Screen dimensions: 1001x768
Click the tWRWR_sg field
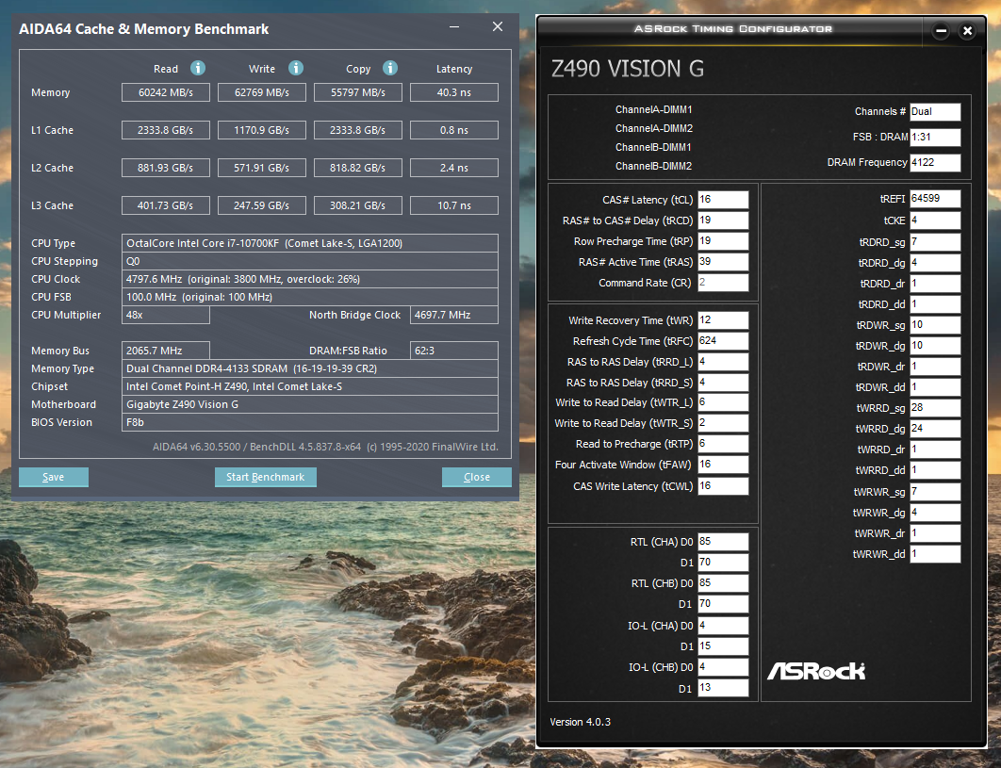click(935, 492)
